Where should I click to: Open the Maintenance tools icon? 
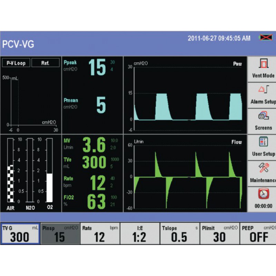point(264,168)
